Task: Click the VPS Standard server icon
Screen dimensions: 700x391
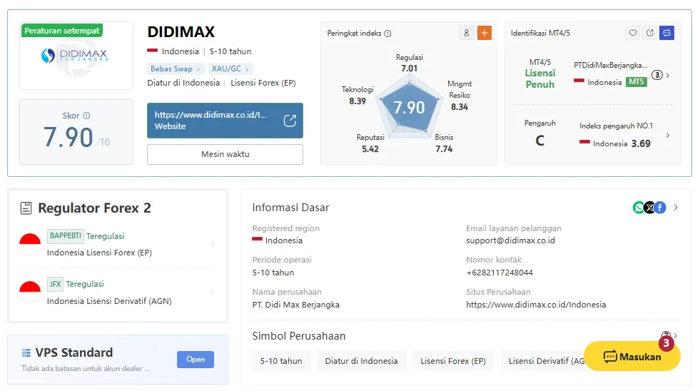Action: coord(26,352)
